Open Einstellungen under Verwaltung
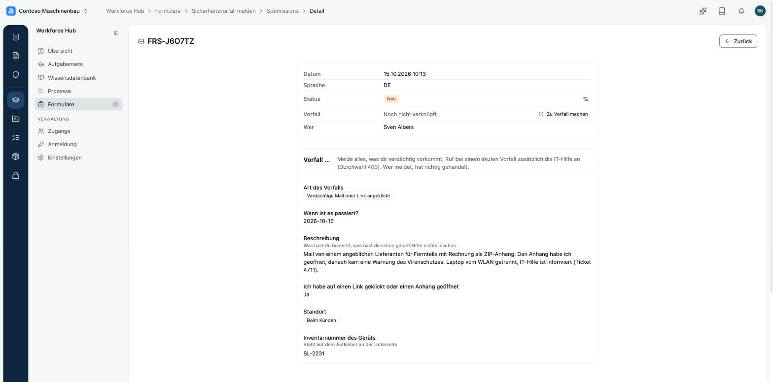773x382 pixels. [78, 158]
